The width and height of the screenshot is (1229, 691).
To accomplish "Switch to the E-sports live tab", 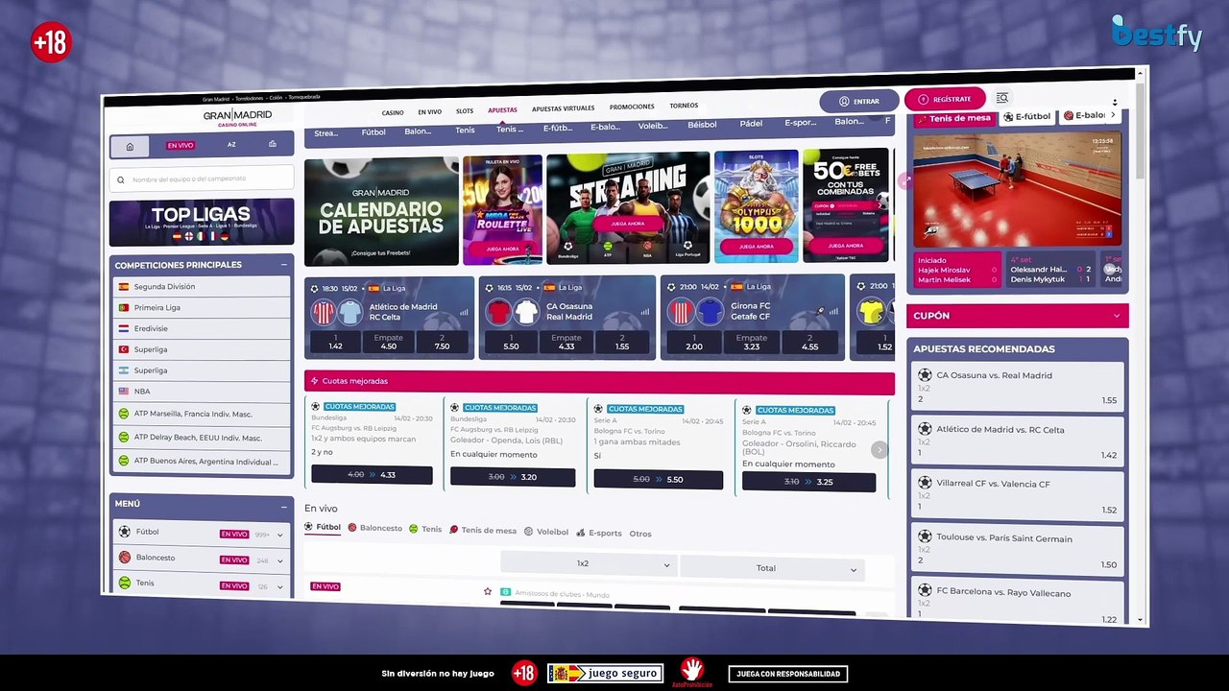I will [x=599, y=533].
